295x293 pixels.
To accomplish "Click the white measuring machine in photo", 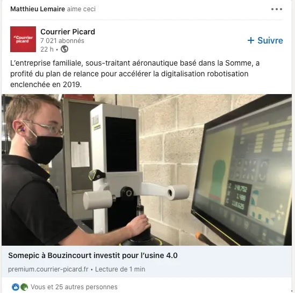I will point(120,169).
